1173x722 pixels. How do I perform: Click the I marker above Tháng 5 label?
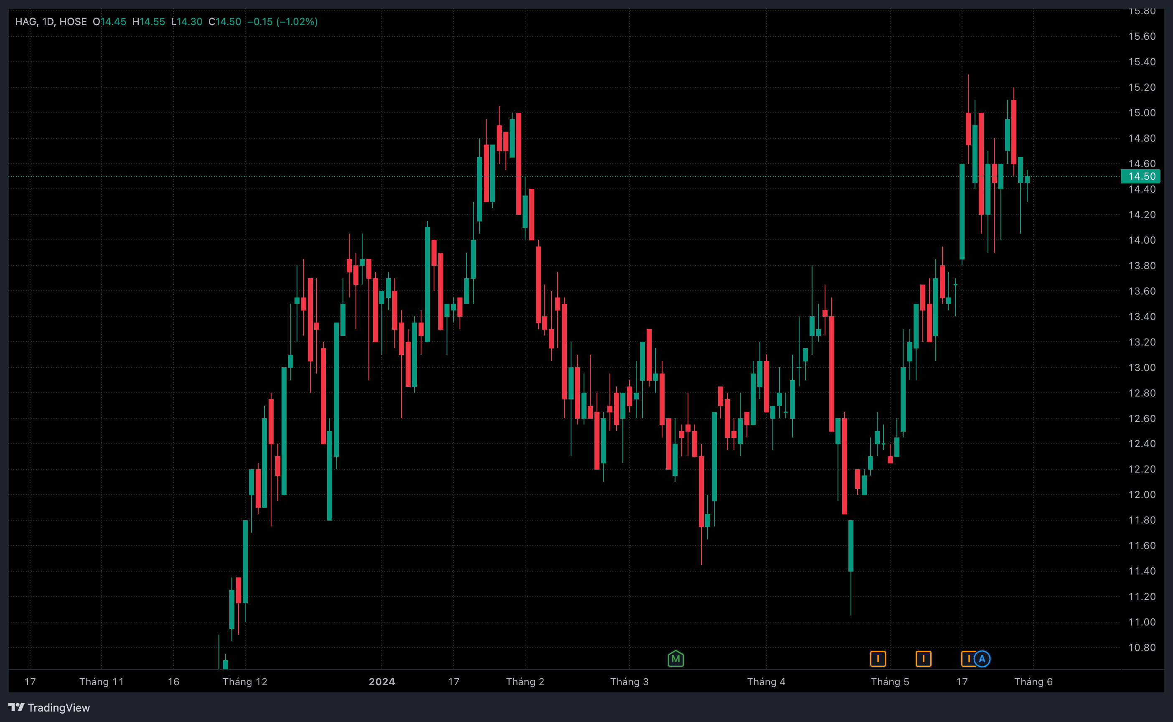coord(878,659)
